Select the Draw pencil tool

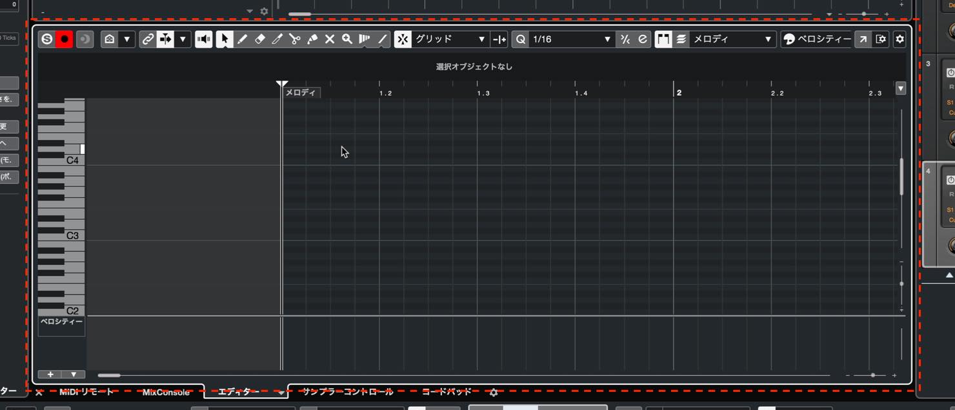pos(242,39)
